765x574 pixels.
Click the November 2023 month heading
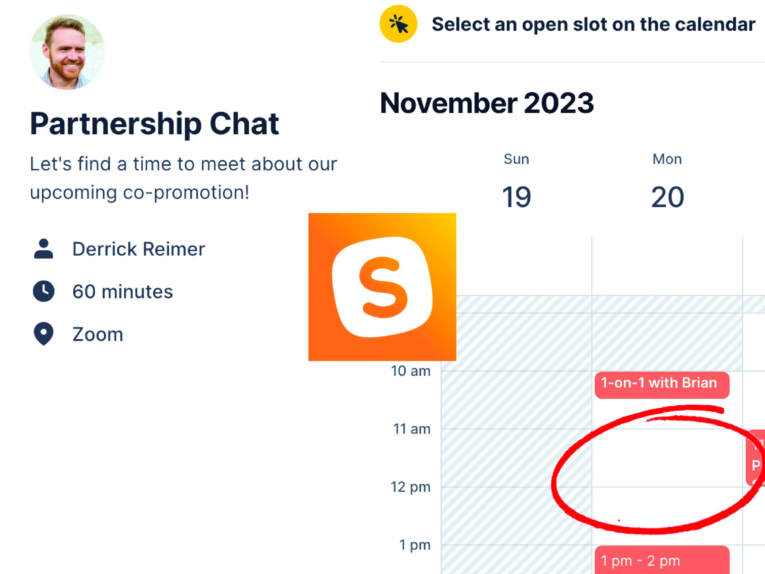click(x=487, y=103)
